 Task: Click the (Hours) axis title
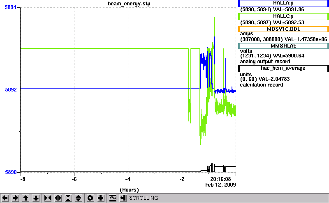tap(129, 190)
